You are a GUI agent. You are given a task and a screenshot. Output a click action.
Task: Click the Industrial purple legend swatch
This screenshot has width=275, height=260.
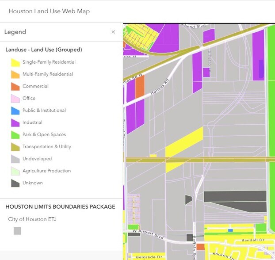click(15, 122)
